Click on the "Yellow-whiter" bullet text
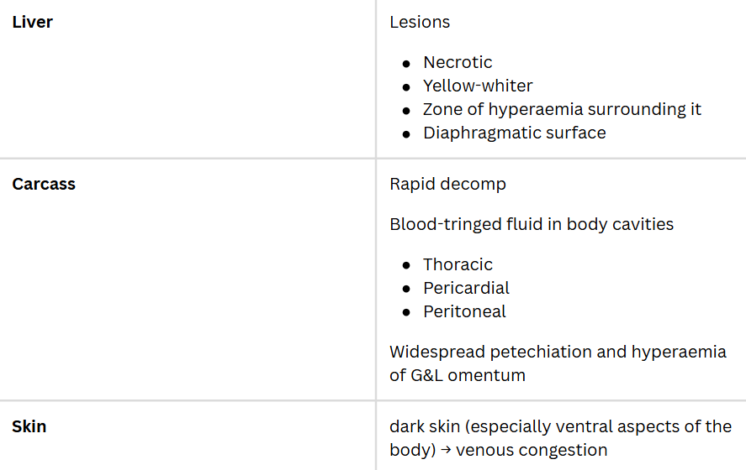This screenshot has height=470, width=746. coord(478,86)
